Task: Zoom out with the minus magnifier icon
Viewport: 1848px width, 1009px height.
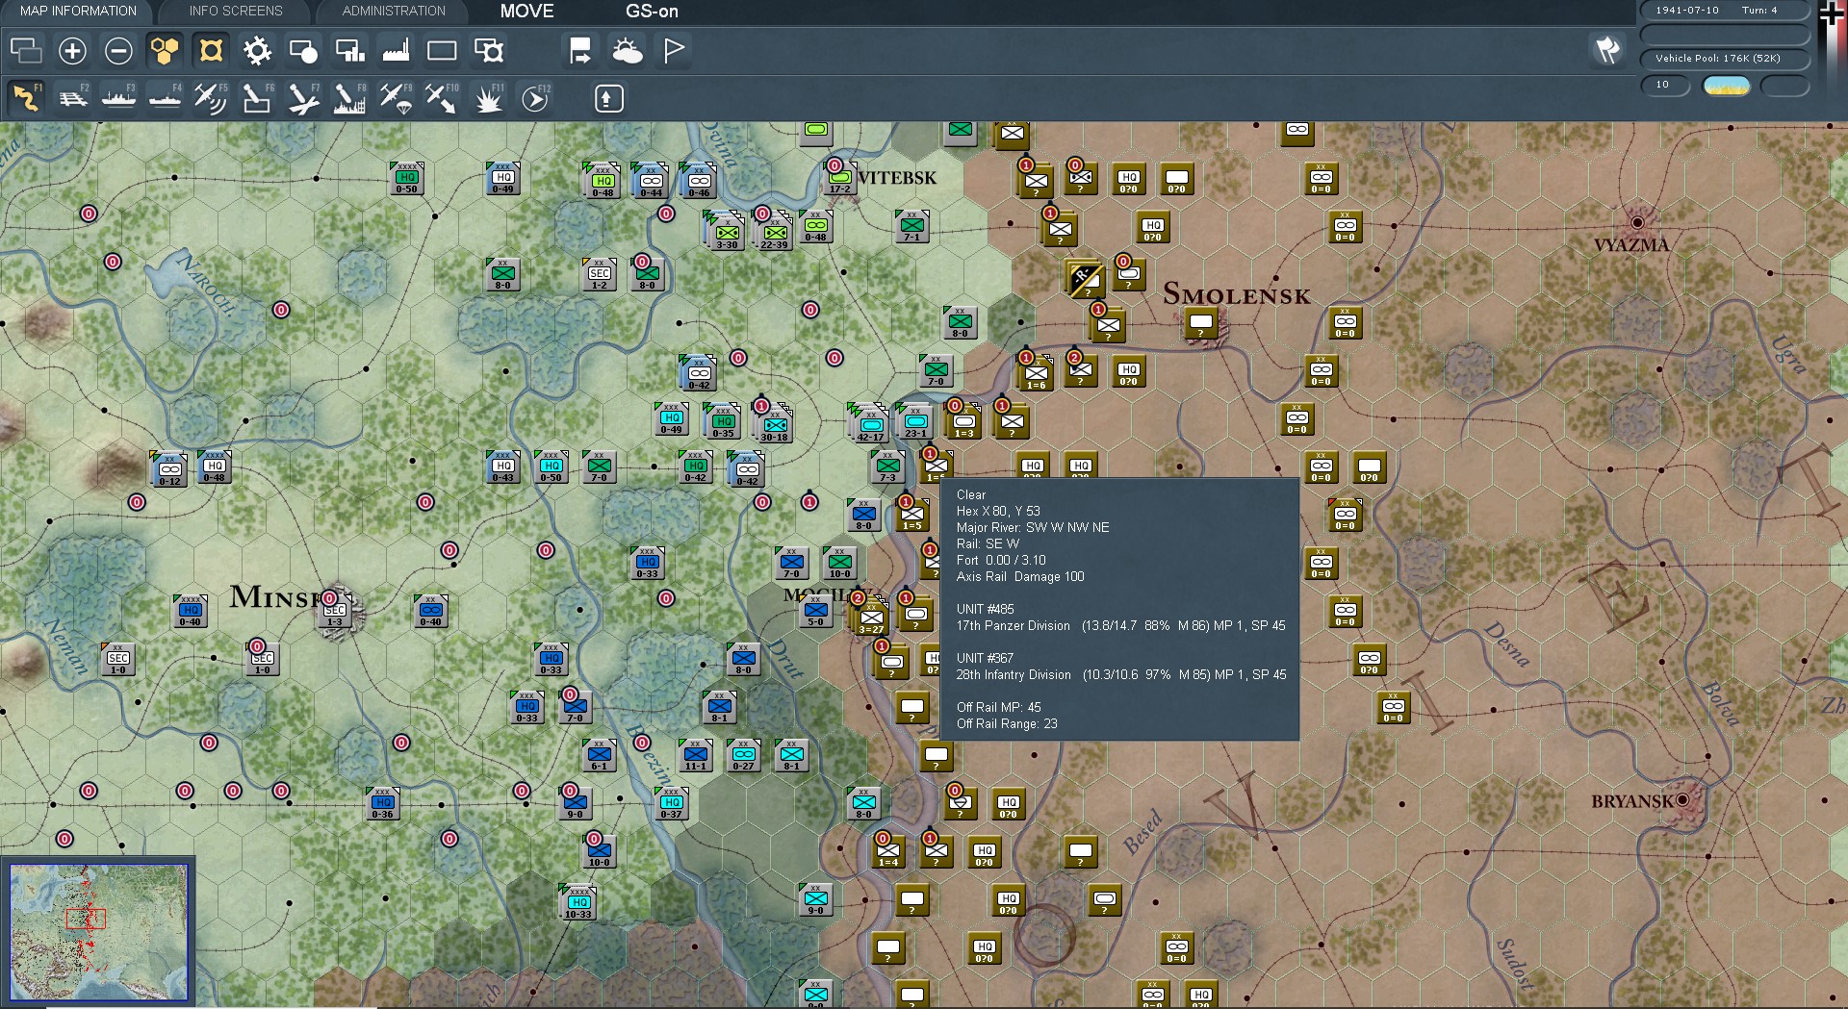Action: [x=118, y=51]
